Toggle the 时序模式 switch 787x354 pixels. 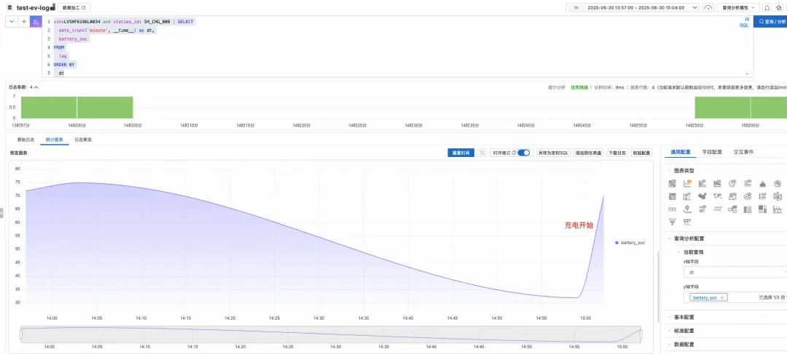click(x=523, y=153)
